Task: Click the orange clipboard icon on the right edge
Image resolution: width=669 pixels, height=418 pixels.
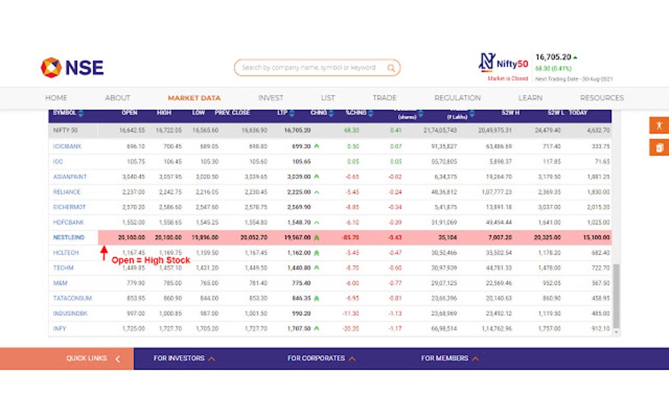Action: click(x=659, y=147)
